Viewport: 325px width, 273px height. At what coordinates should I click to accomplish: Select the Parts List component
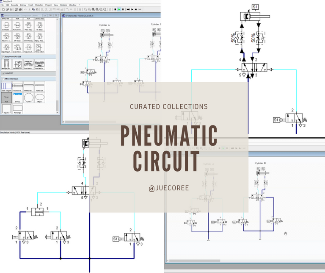point(39,86)
